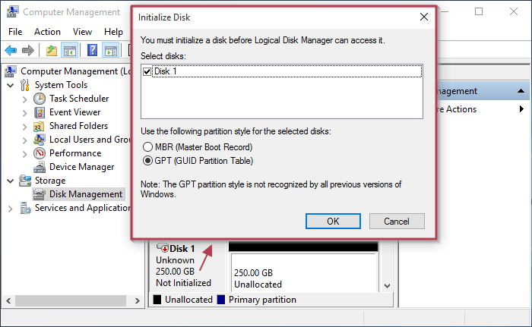Select GPT (GUID Partition Table) option
The image size is (532, 327).
pos(148,161)
